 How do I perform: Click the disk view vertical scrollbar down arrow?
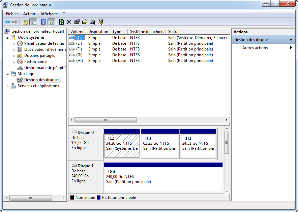(227, 191)
